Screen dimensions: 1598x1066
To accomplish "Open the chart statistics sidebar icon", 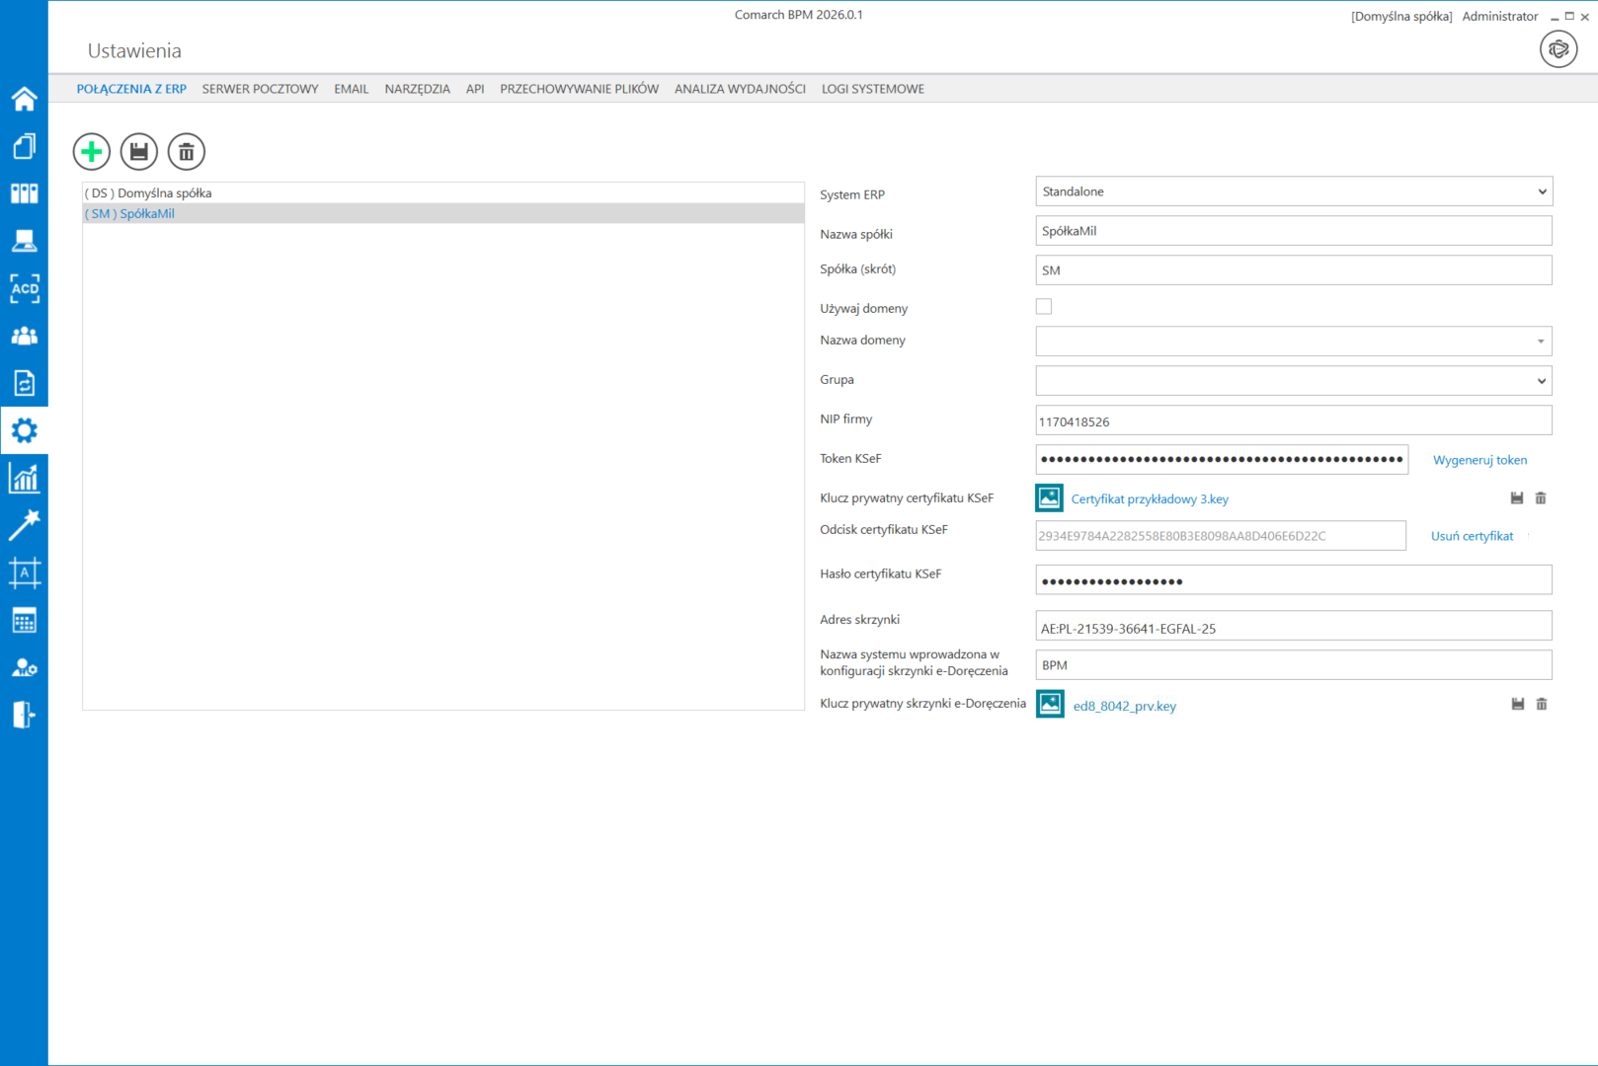I will 24,479.
